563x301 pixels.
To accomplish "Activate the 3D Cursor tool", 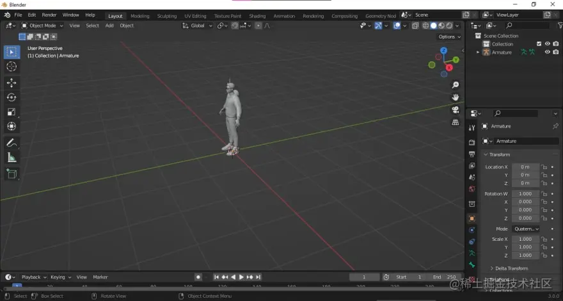I will pyautogui.click(x=12, y=67).
